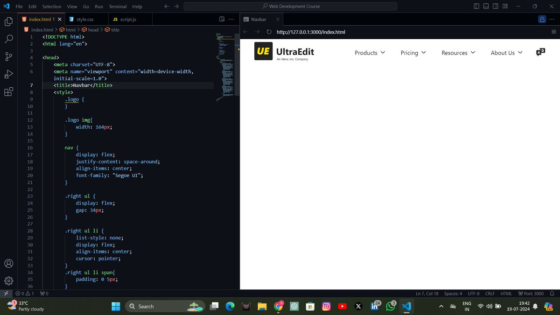The height and width of the screenshot is (315, 560).
Task: Click the head breadcrumb segment
Action: click(x=90, y=29)
